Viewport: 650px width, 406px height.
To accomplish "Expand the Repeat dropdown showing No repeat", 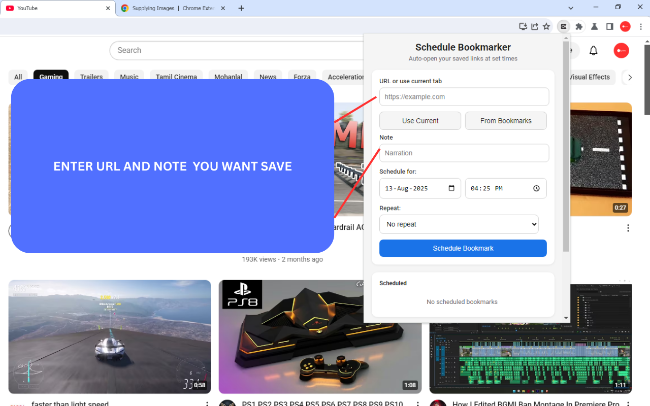I will point(459,224).
